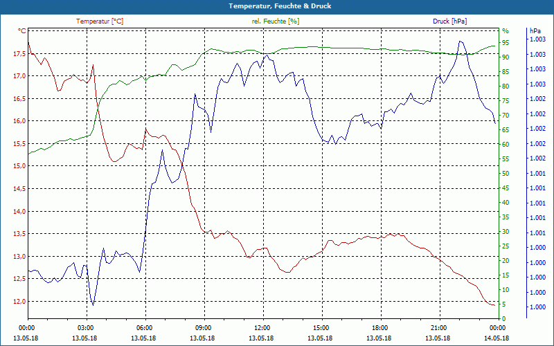Click the '12,5' temperature axis value
Viewport: 554px width, 346px height.
tap(20, 279)
